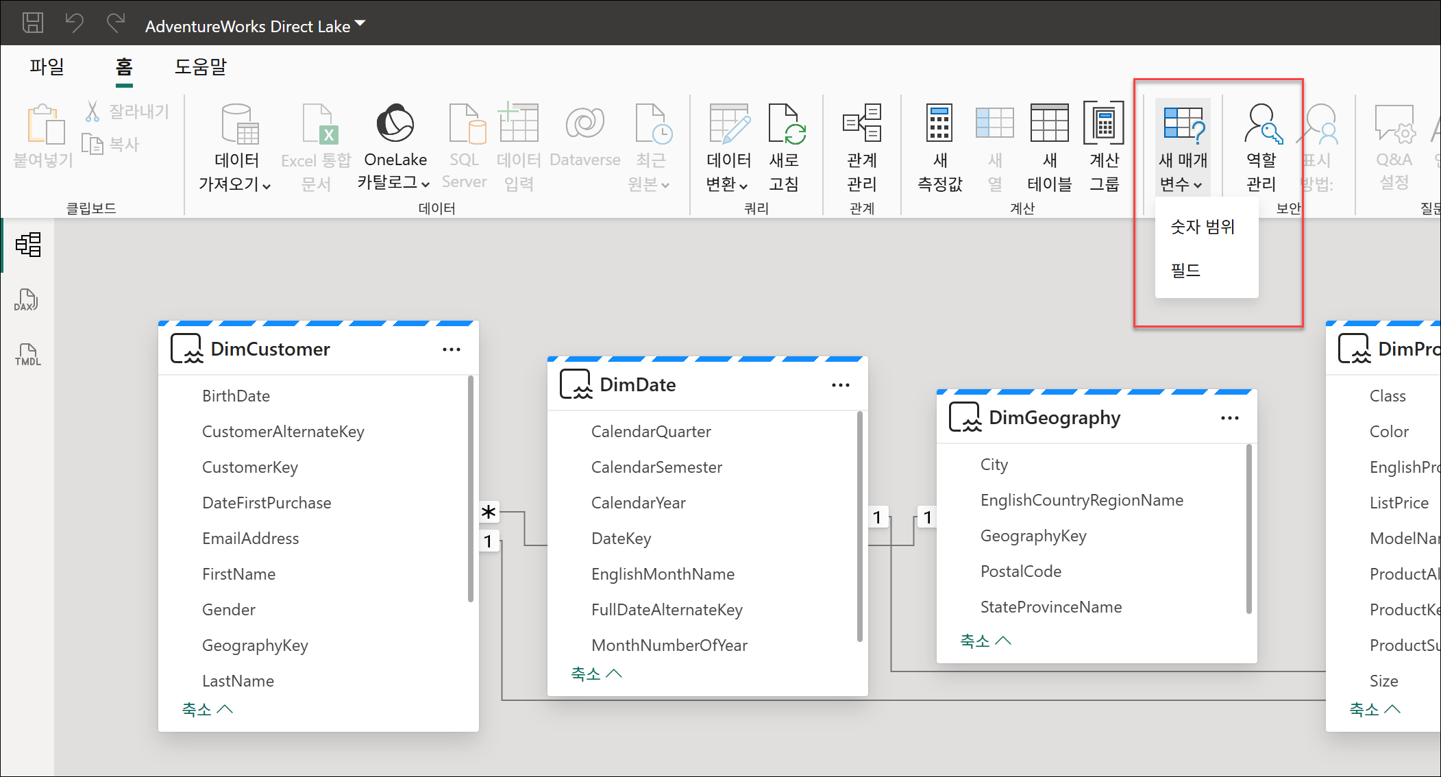Select the 홈 ribbon tab
The height and width of the screenshot is (777, 1441).
point(124,66)
